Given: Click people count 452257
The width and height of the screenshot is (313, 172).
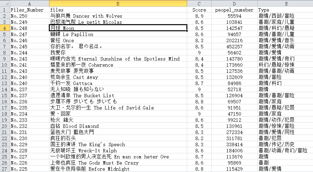Looking at the screenshot, I should [x=234, y=47].
